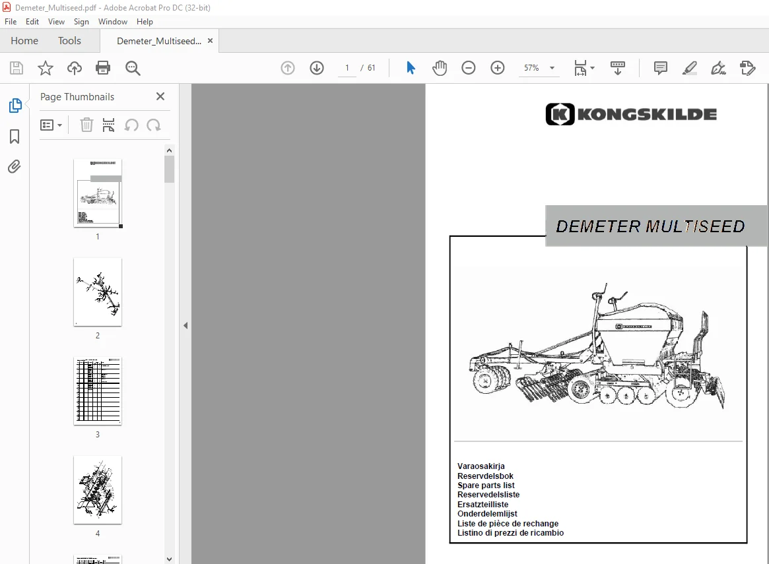
Task: Switch to the Tools tab
Action: 70,41
